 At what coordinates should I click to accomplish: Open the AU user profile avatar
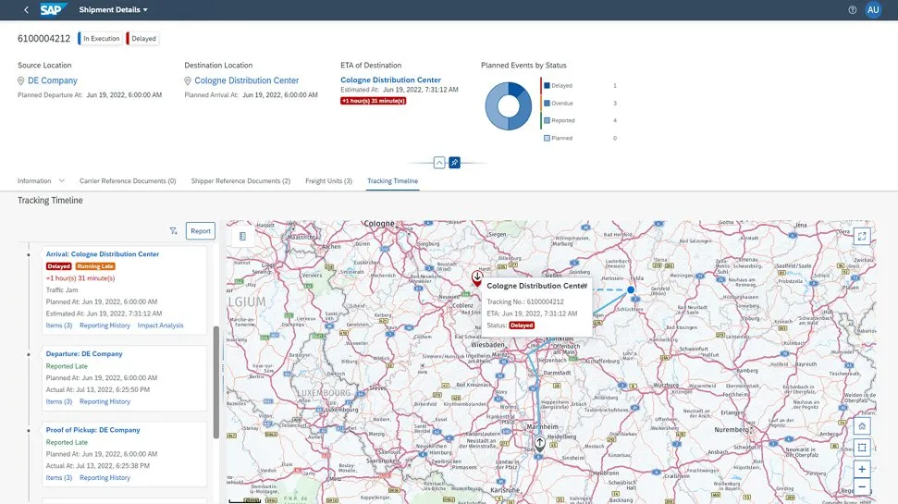coord(873,9)
